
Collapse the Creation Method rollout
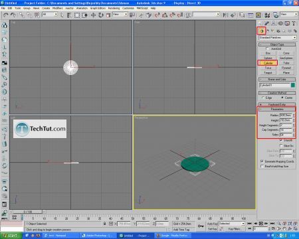(277, 93)
